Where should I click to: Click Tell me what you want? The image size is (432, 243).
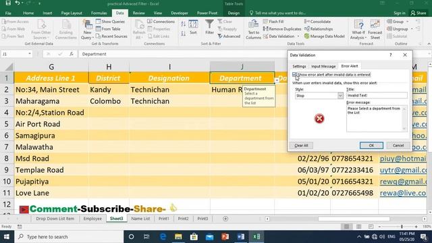(x=277, y=13)
